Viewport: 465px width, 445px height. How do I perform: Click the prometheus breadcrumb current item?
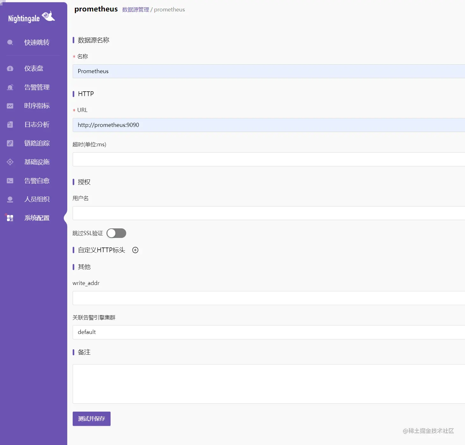click(169, 10)
